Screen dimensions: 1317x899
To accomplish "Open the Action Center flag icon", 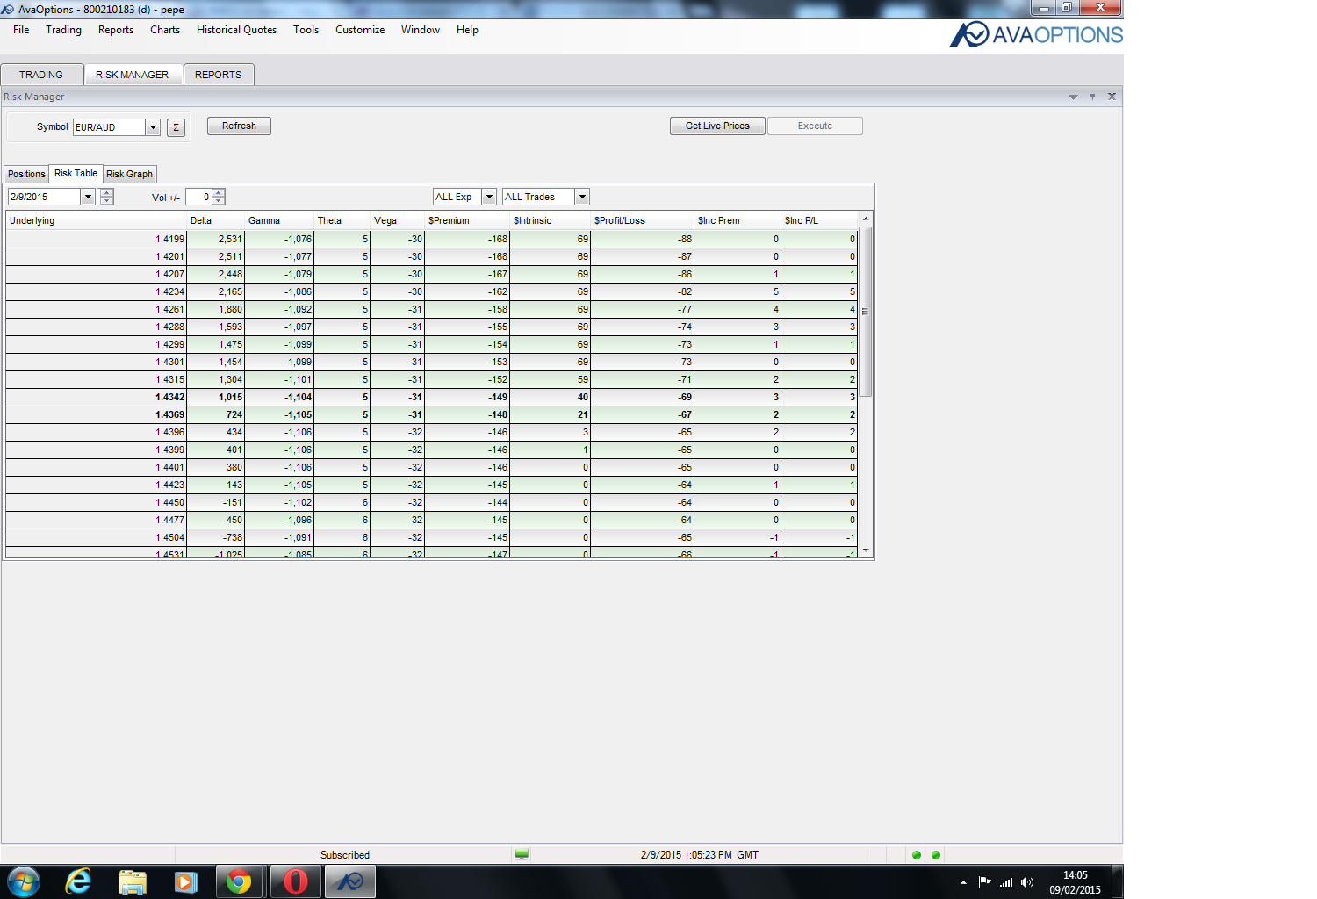I will [x=984, y=882].
